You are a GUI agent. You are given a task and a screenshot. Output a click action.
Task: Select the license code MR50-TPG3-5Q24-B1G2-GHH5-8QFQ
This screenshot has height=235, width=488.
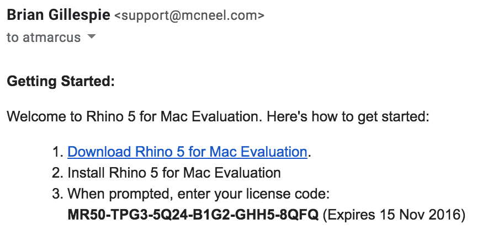point(193,215)
